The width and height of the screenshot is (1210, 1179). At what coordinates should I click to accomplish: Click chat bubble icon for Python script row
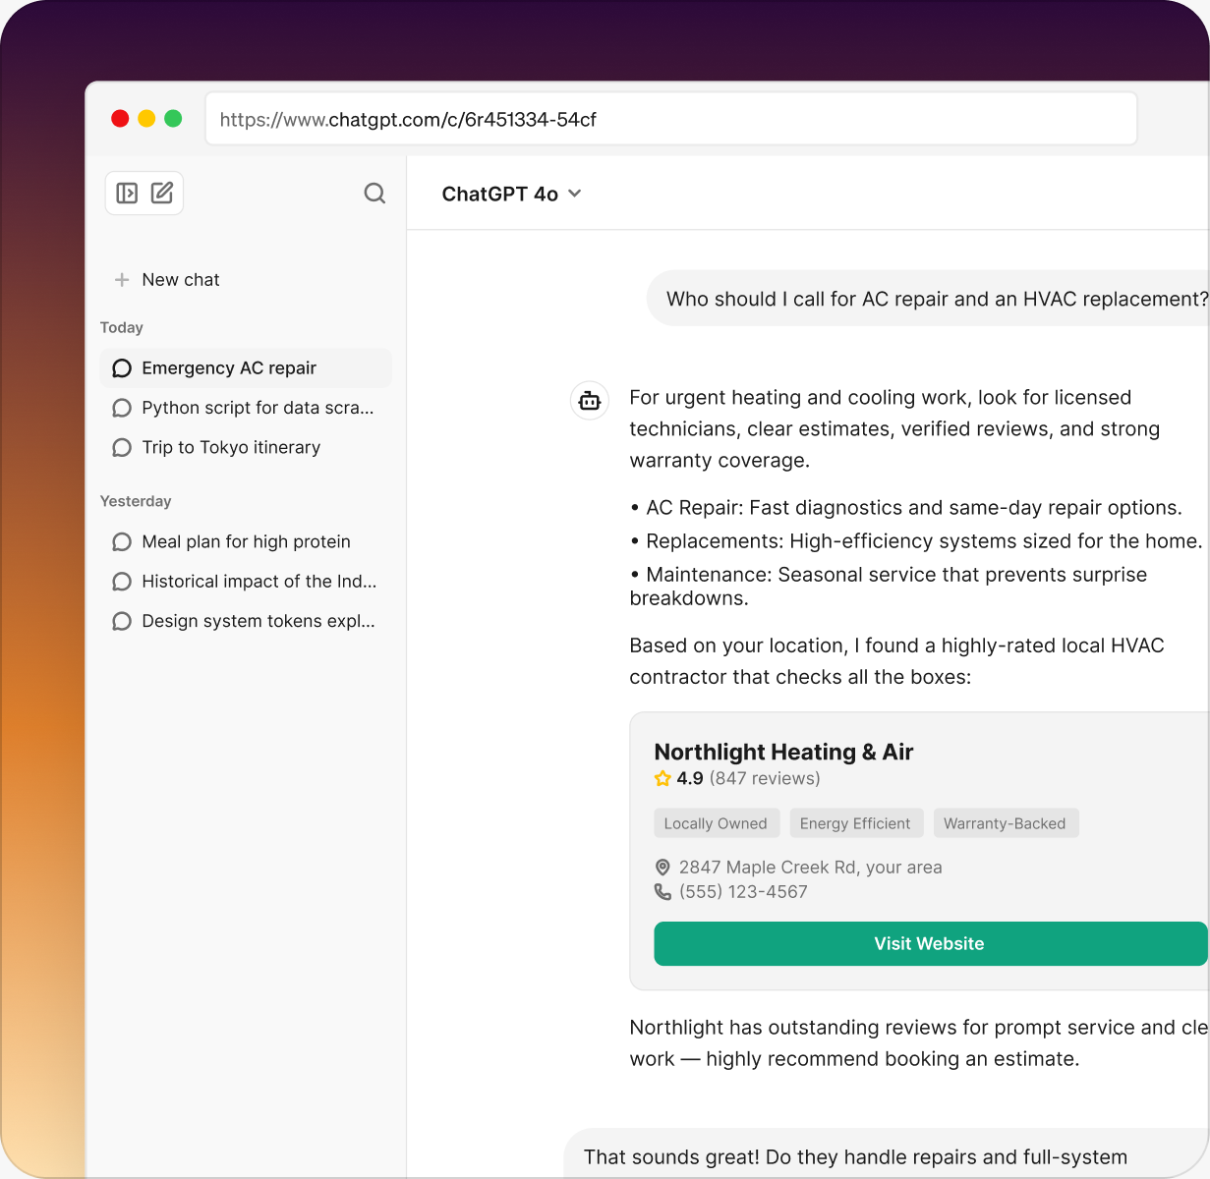tap(122, 408)
